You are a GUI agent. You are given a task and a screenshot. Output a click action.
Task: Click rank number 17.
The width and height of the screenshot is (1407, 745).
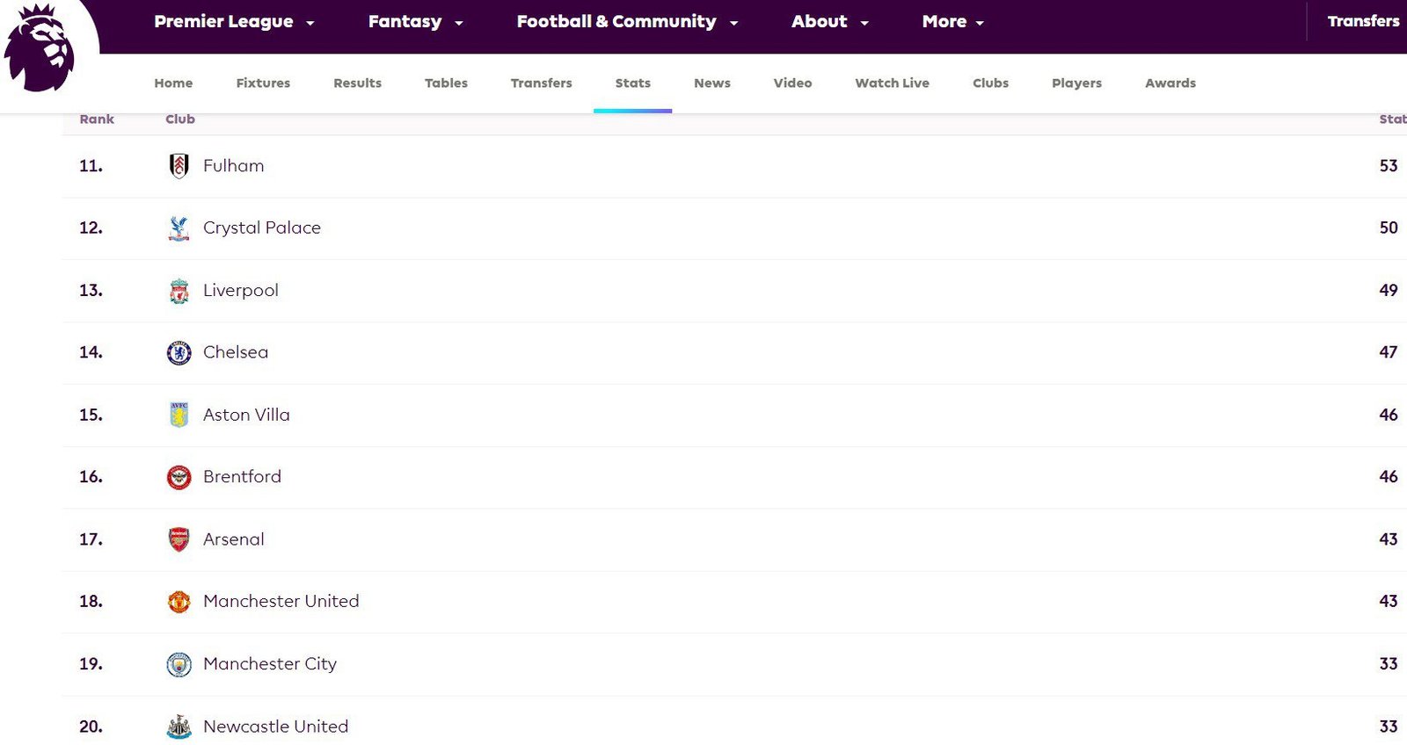[91, 539]
